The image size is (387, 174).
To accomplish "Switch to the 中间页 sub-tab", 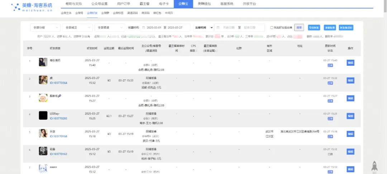I will (169, 13).
